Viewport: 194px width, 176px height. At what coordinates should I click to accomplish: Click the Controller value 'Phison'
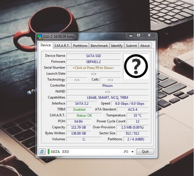[x=107, y=86]
